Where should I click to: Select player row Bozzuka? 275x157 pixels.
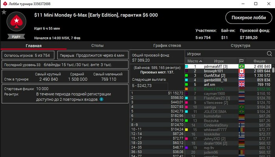[x=228, y=121]
